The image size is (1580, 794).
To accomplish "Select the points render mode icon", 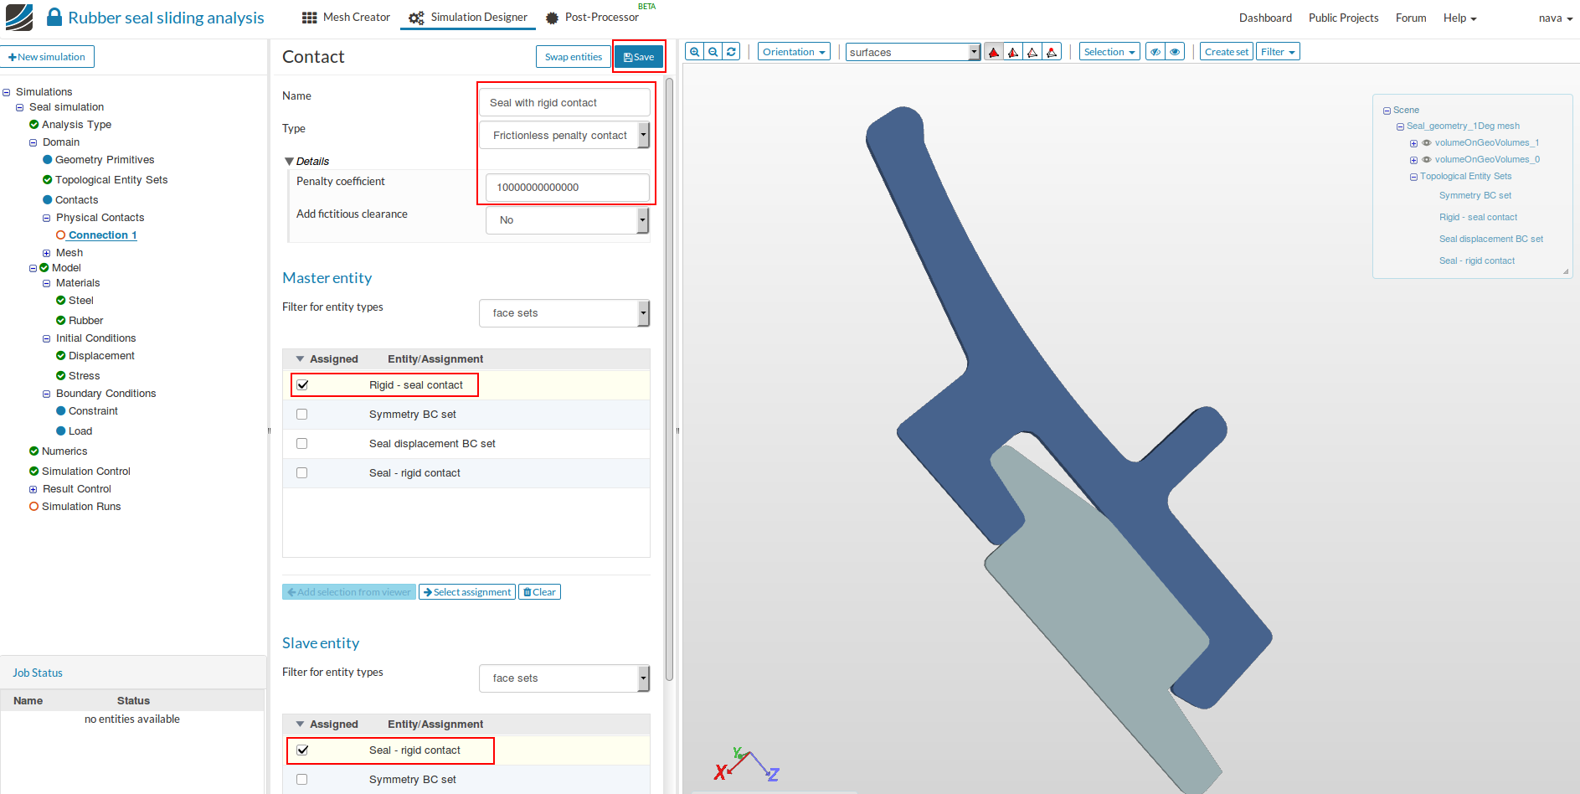I will click(1052, 52).
